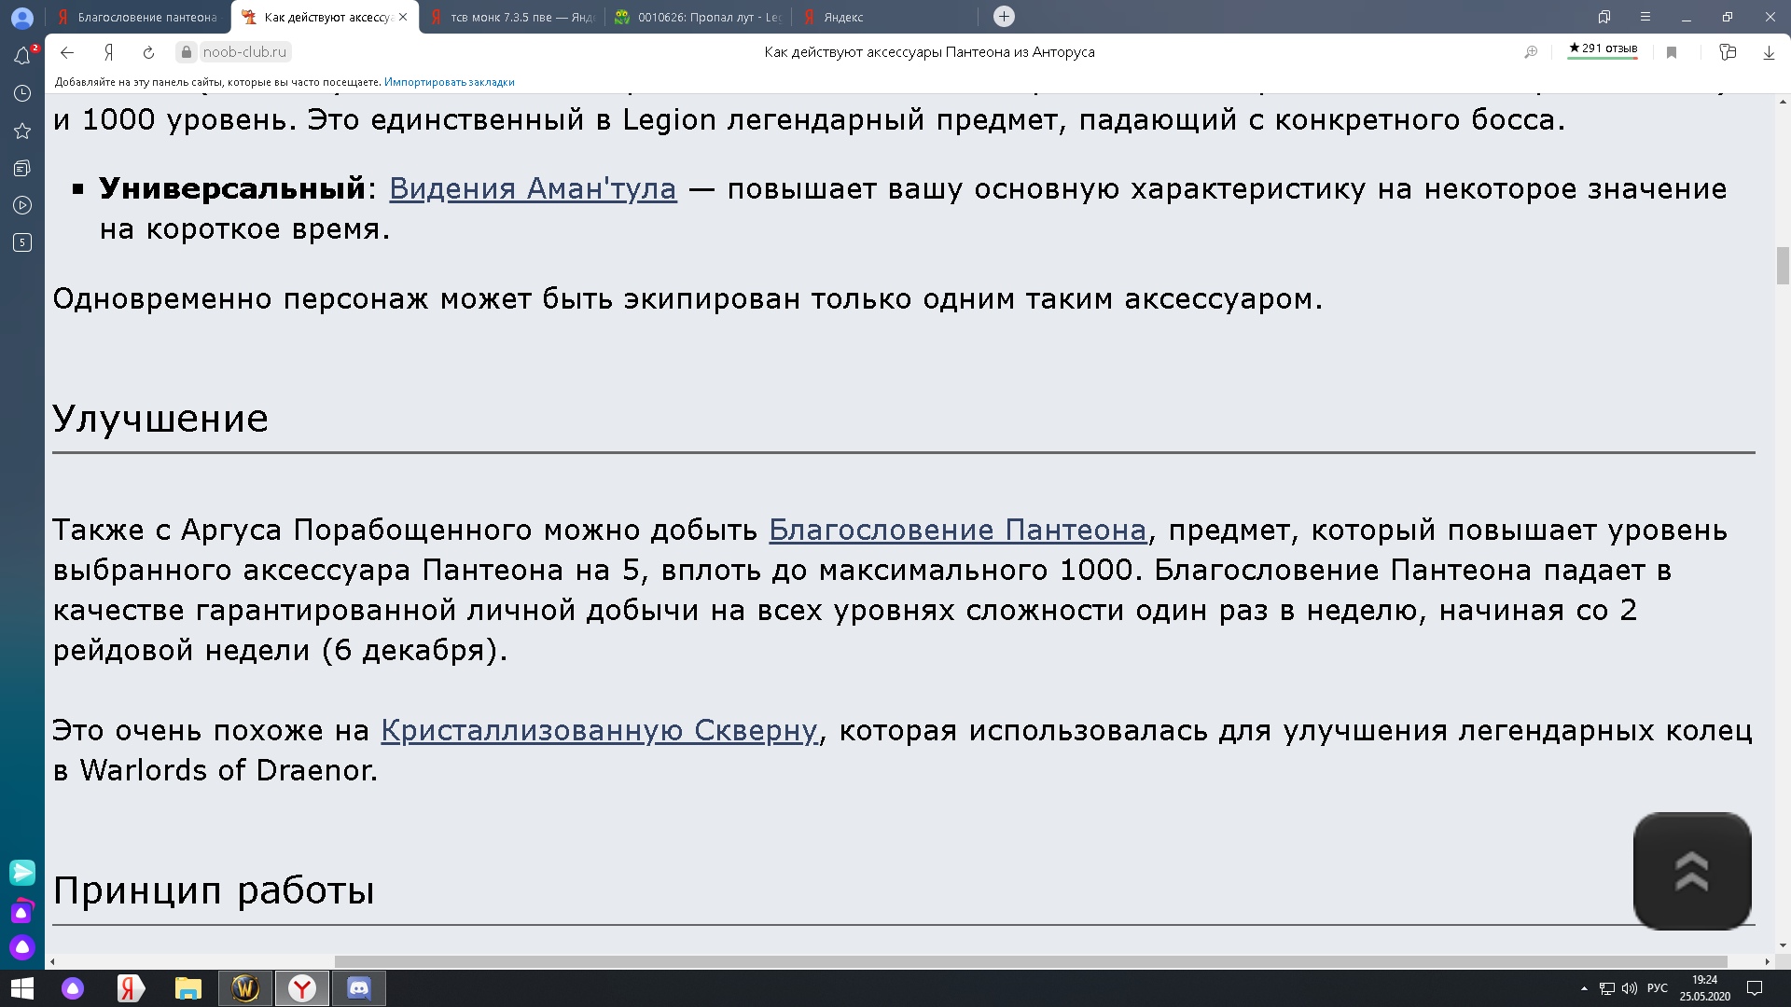
Task: Switch to '0010626: Пропал лут' tab
Action: (x=700, y=17)
